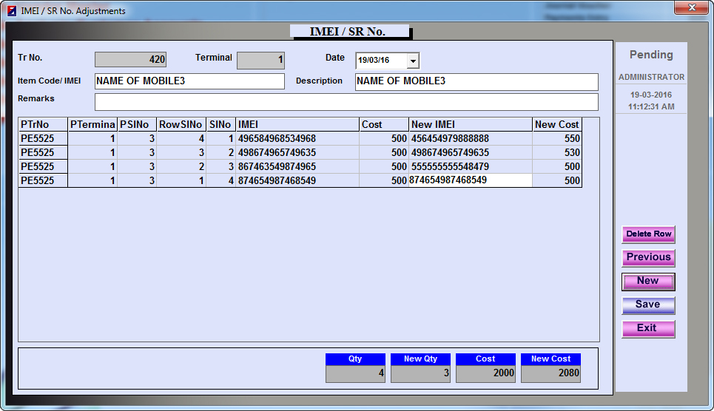The image size is (714, 411).
Task: Focus the Item Code/IMEI input field
Action: pos(189,81)
